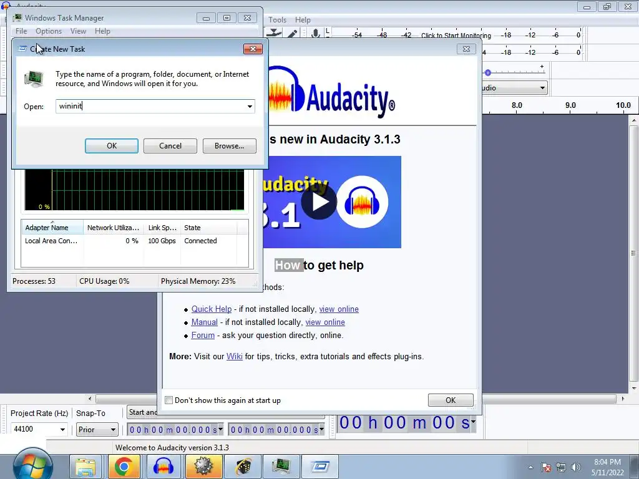Click the Browse... button
The image size is (639, 479).
(x=230, y=146)
